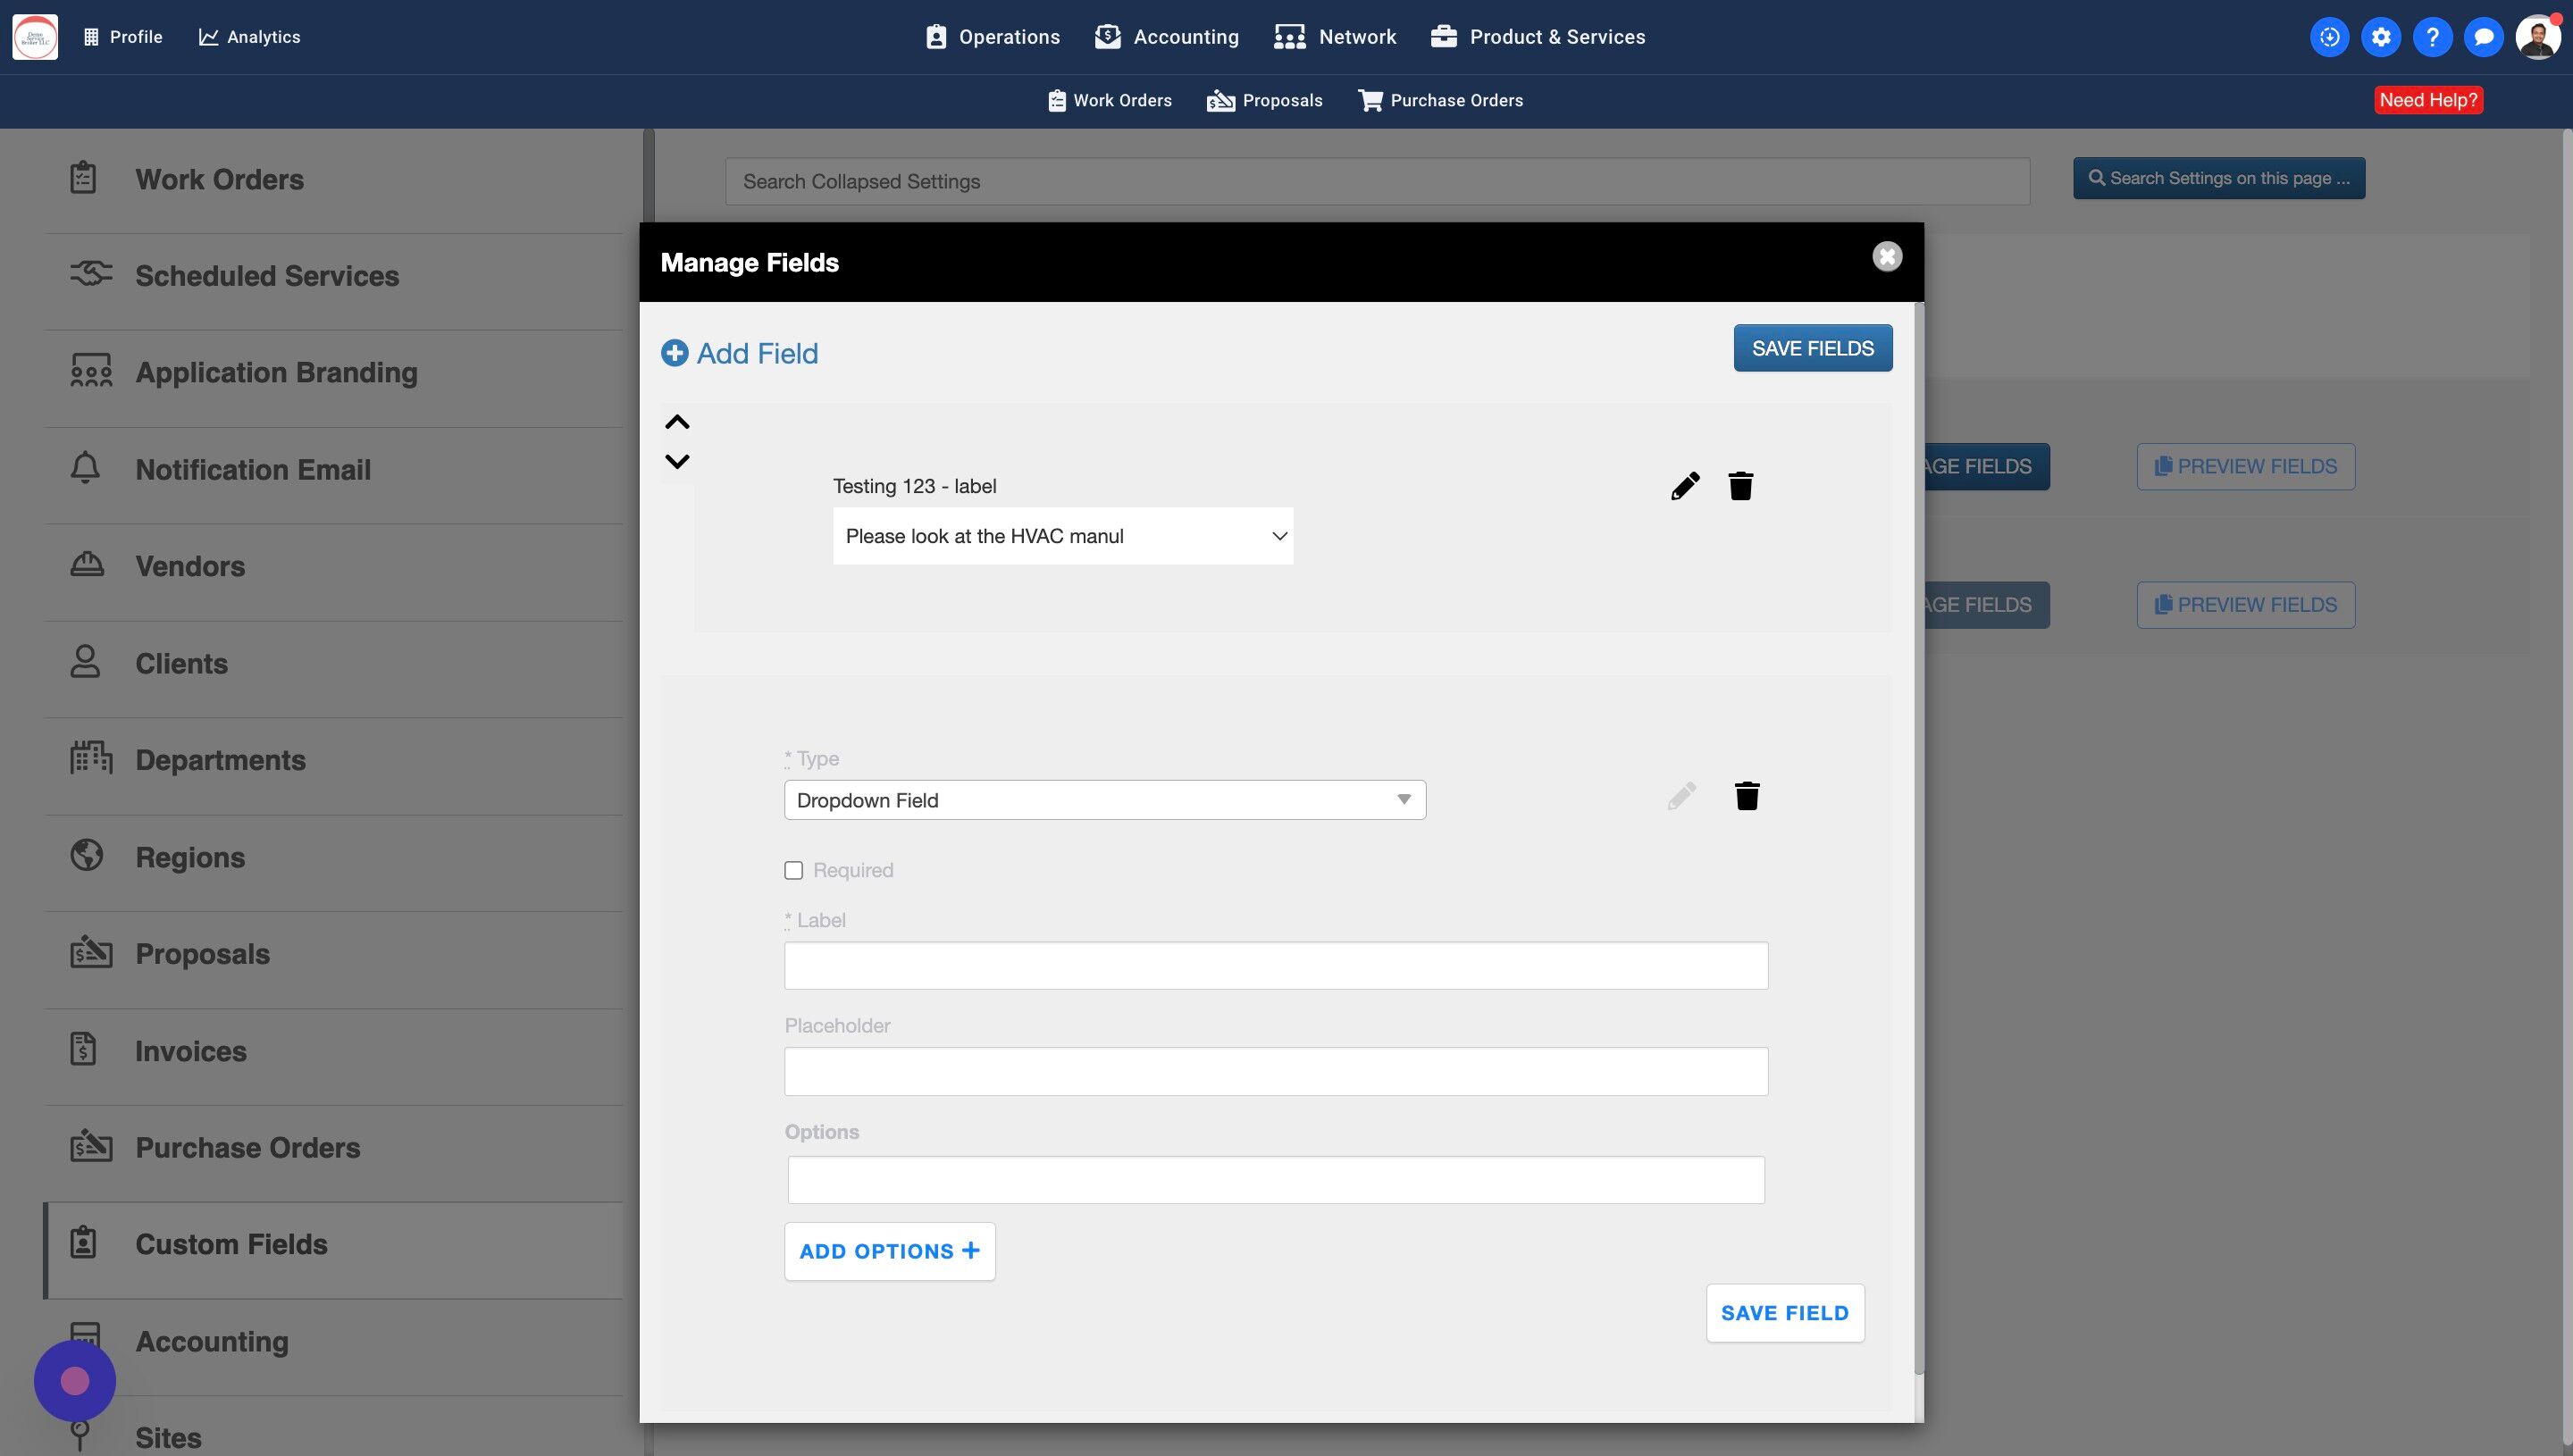Open the chat bubble icon in header

pyautogui.click(x=2483, y=37)
